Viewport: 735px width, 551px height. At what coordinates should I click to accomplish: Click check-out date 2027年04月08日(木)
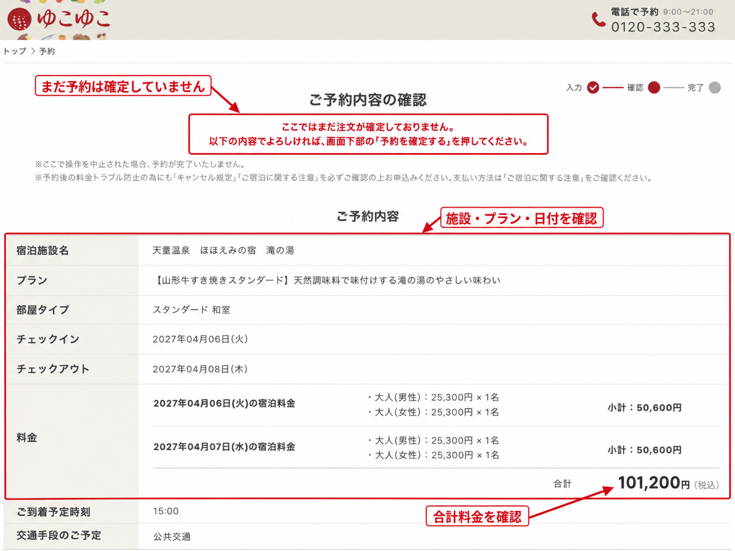point(201,369)
